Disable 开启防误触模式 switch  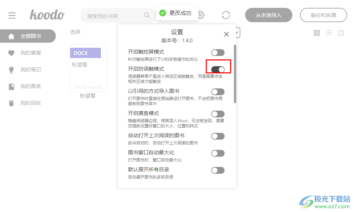pos(218,70)
